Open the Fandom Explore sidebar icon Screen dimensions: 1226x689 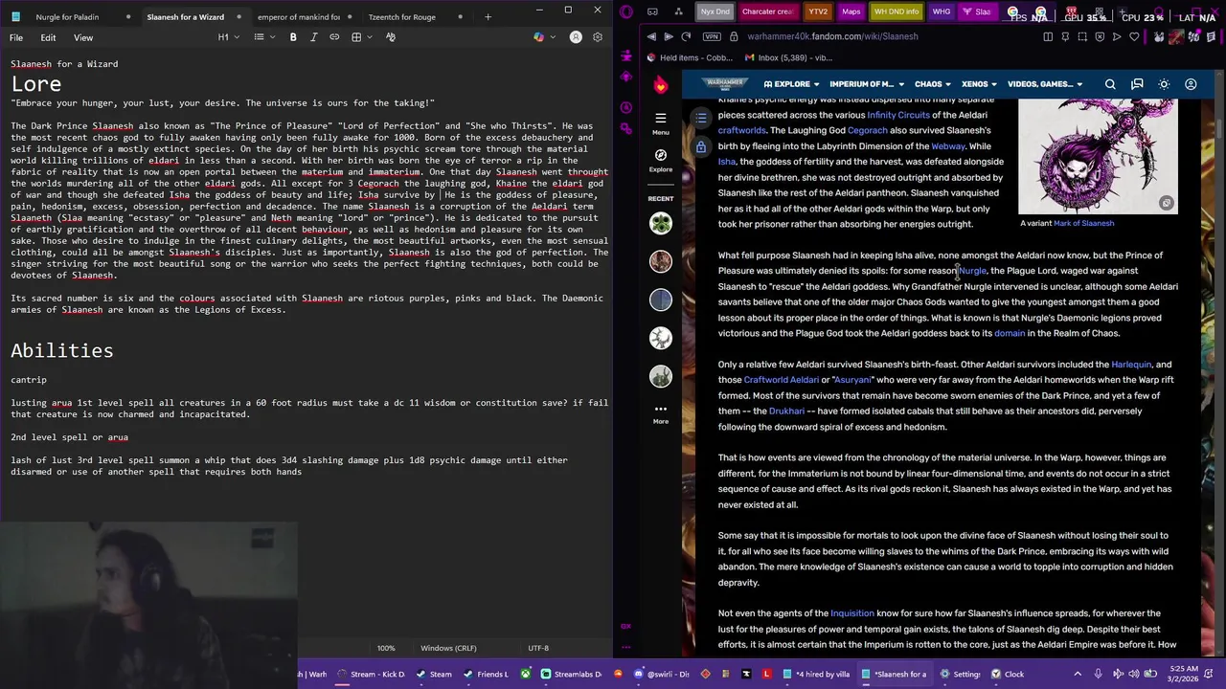point(660,160)
